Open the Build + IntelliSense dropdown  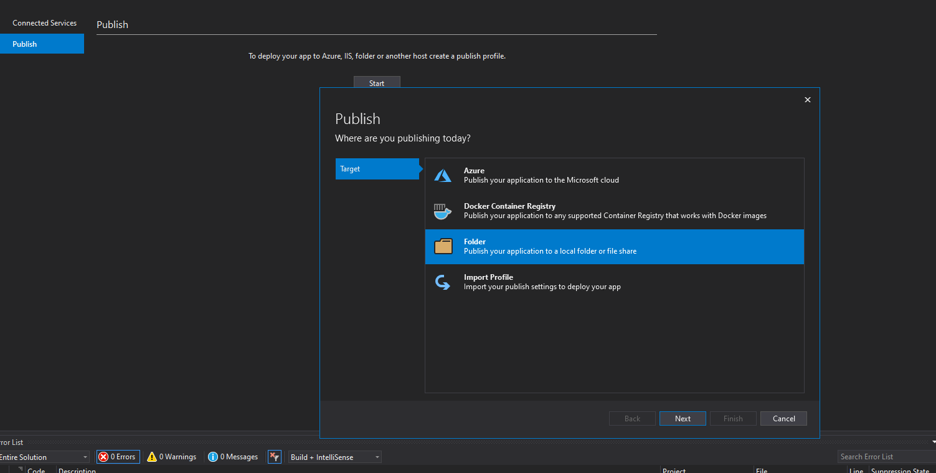[x=335, y=457]
